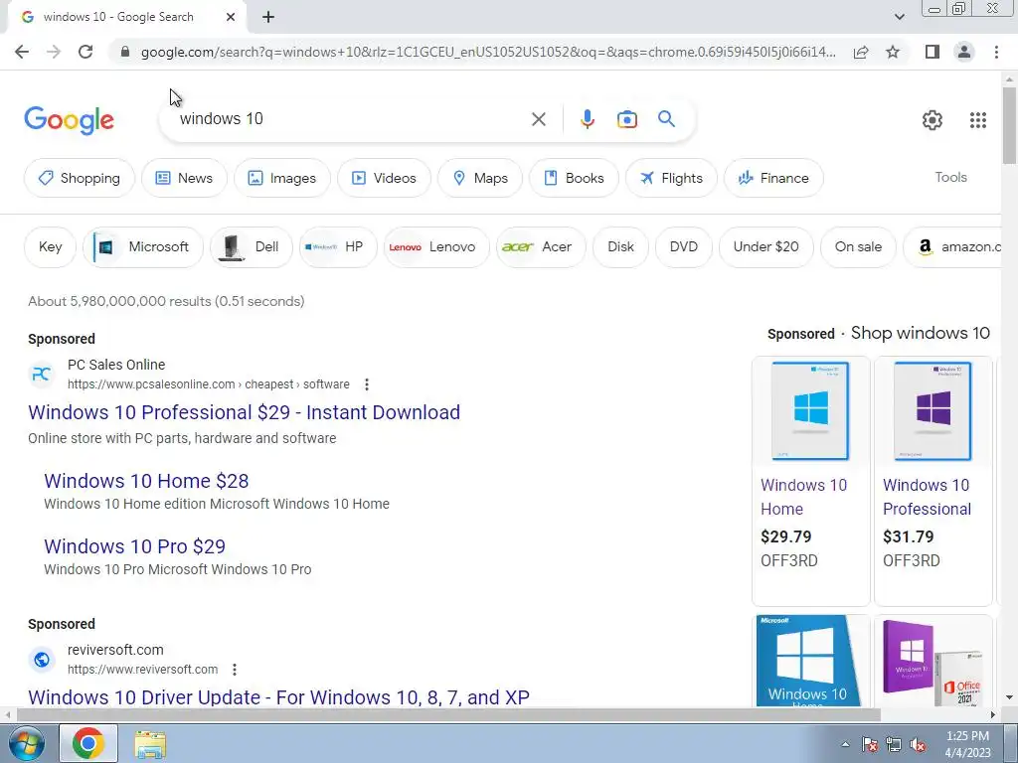Open Windows 10 Professional $29 Instant Download link

(245, 412)
